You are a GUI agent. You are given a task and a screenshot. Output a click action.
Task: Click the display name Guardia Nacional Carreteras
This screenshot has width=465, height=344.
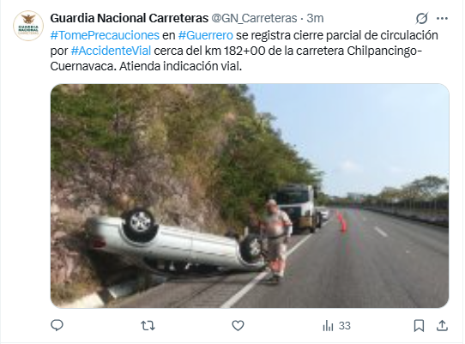pyautogui.click(x=130, y=18)
